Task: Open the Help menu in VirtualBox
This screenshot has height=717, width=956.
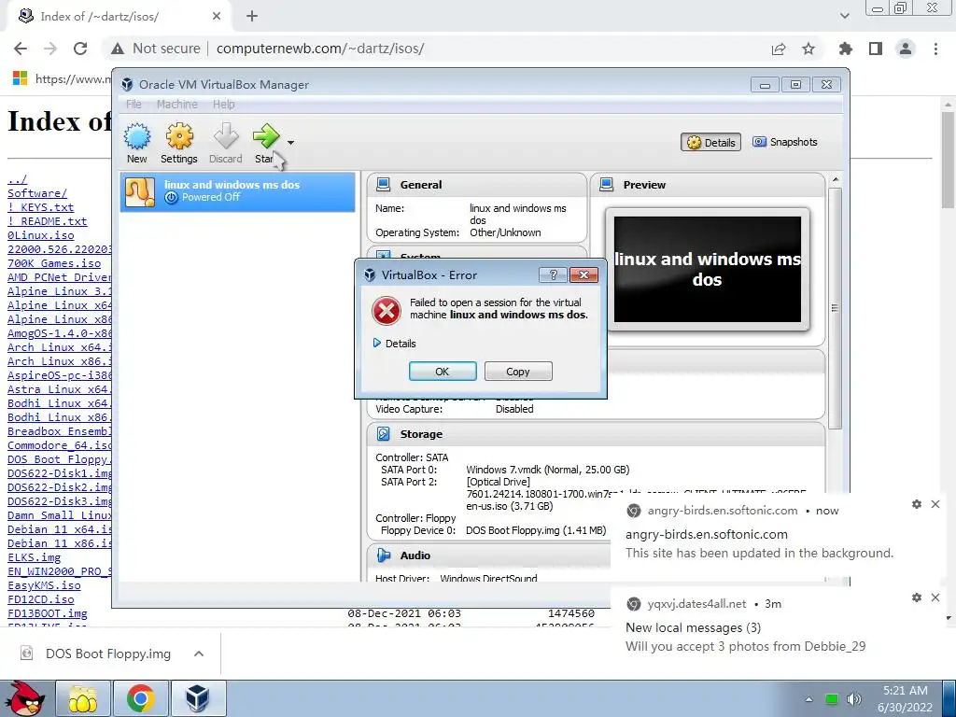Action: (224, 105)
